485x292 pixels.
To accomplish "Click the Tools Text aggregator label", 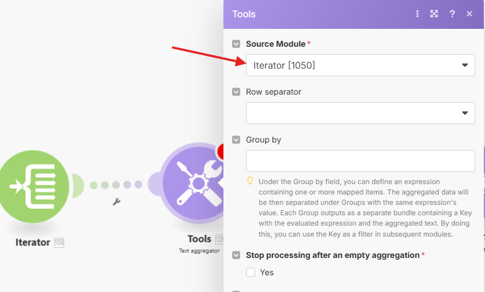I will pyautogui.click(x=199, y=250).
